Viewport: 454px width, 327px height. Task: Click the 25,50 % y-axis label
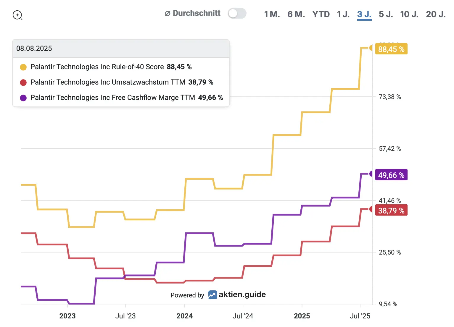pos(390,252)
